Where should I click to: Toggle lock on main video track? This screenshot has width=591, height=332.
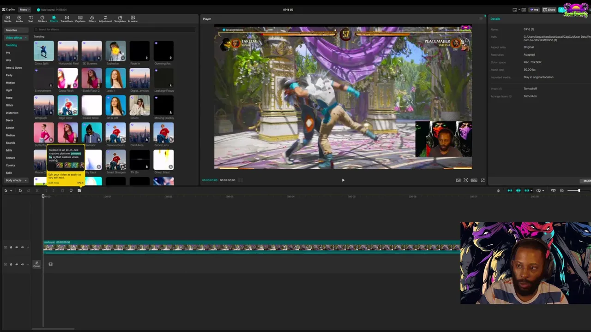coord(11,247)
